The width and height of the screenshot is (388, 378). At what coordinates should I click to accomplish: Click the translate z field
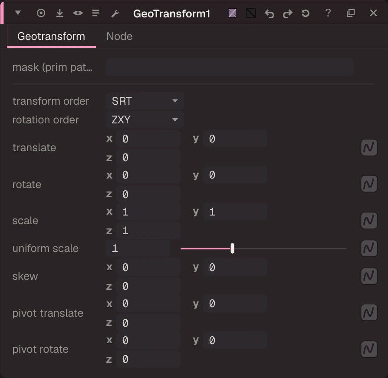click(x=148, y=158)
